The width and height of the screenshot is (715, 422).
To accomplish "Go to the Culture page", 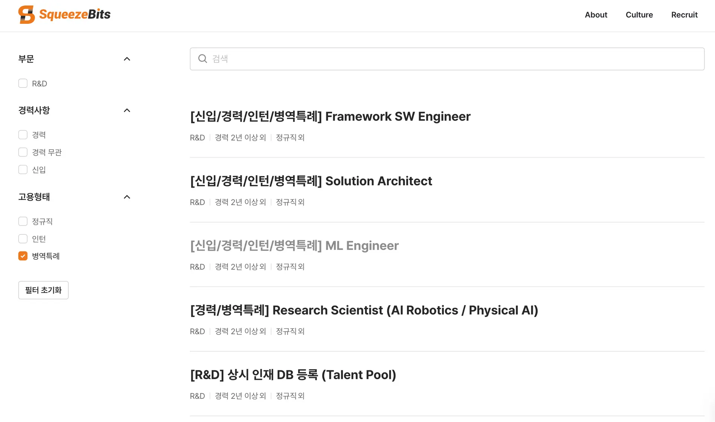I will [639, 15].
